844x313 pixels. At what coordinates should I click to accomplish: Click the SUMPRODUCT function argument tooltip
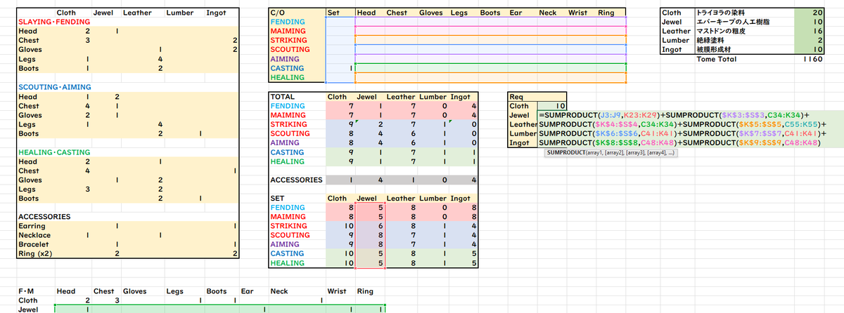pos(610,152)
